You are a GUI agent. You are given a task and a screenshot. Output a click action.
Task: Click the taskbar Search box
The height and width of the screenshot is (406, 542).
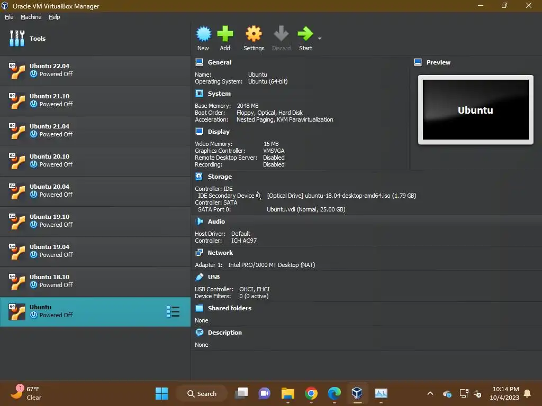click(x=202, y=393)
